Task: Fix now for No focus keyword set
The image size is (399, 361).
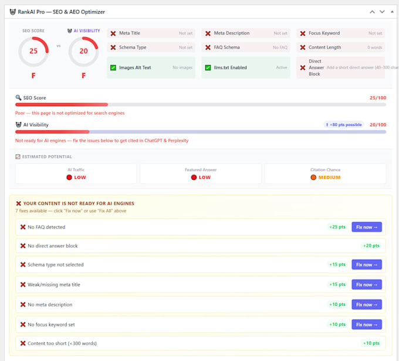Action: click(x=367, y=325)
